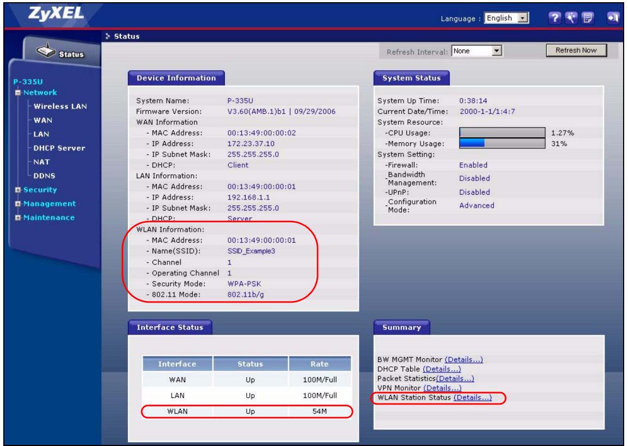The image size is (628, 446).
Task: Open BW MGMT Monitor Details link
Action: (x=464, y=359)
